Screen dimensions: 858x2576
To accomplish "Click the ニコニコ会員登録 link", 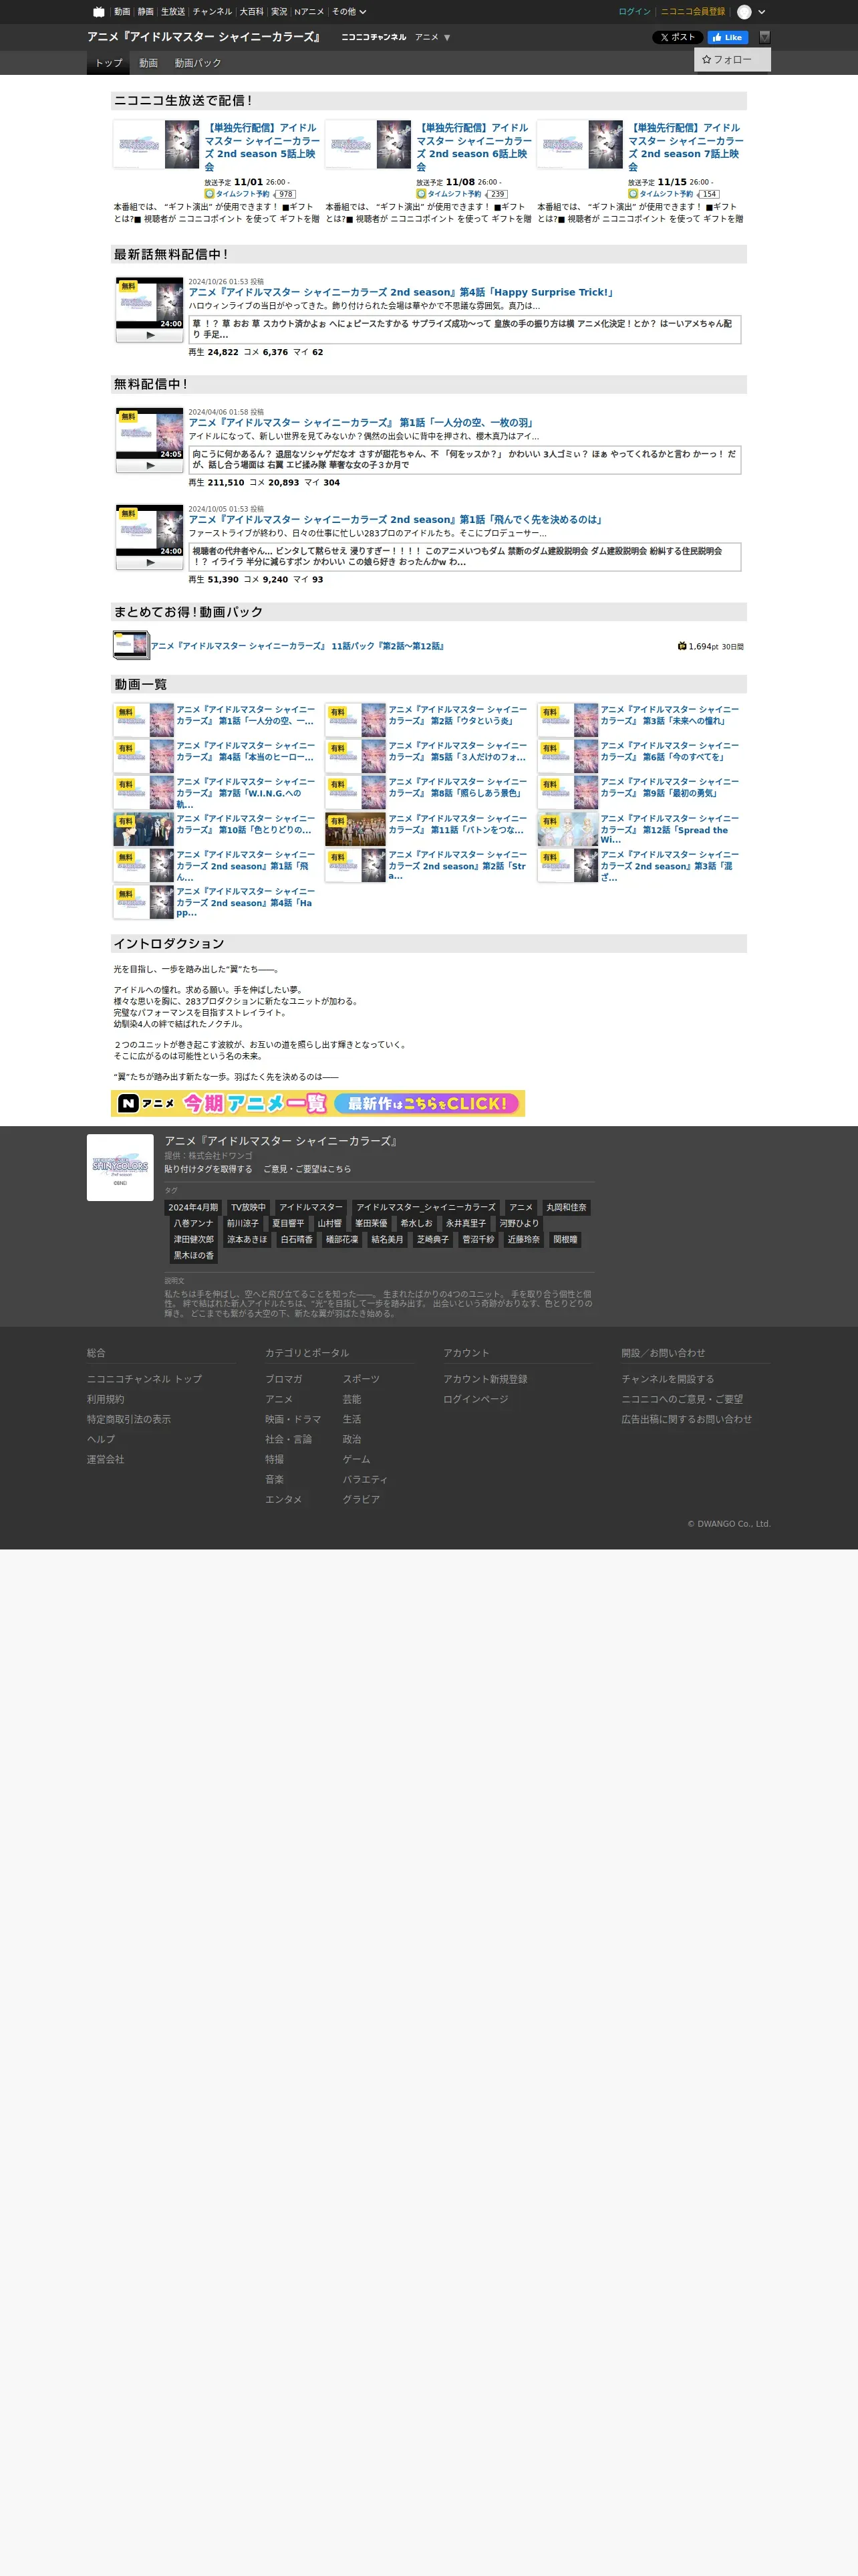I will point(693,12).
